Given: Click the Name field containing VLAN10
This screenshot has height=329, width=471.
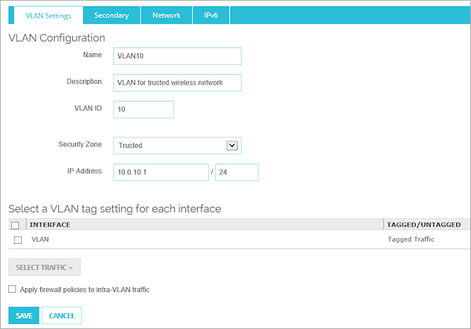Looking at the screenshot, I should (177, 56).
